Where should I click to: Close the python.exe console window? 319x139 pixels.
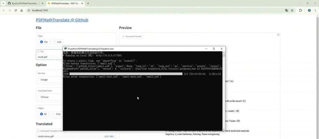pyautogui.click(x=221, y=49)
